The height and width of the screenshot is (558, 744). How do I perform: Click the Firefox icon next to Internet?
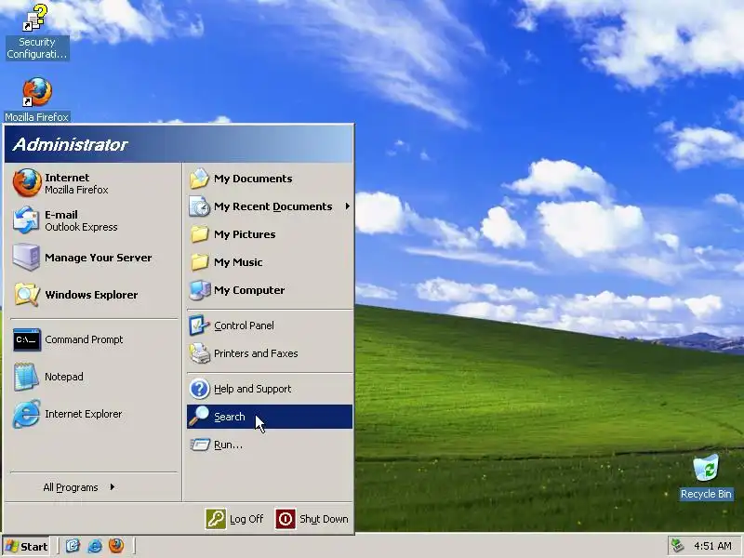point(27,182)
